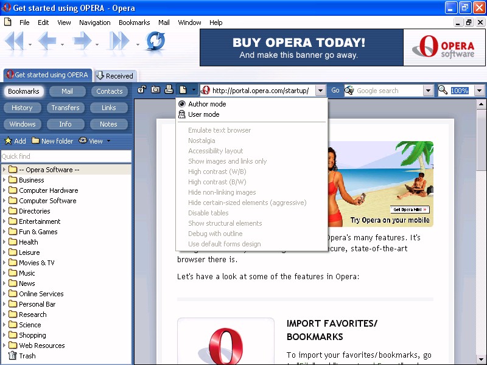The width and height of the screenshot is (487, 365).
Task: Click the page scrollbar down arrow
Action: tap(481, 359)
